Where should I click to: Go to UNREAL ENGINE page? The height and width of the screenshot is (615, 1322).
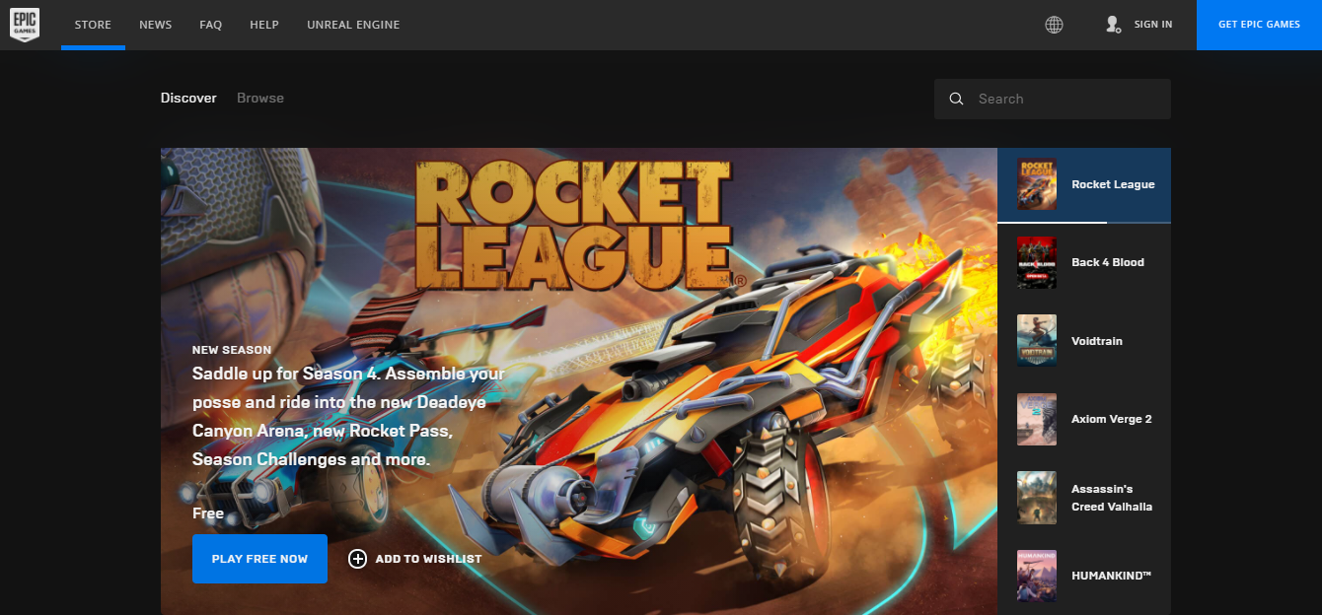pos(353,25)
